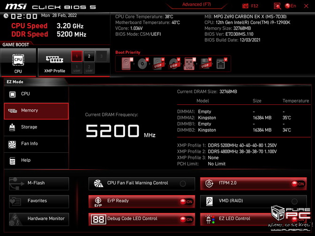Image resolution: width=315 pixels, height=236 pixels.
Task: Click the DIMMA1 Empty row
Action: [231, 111]
